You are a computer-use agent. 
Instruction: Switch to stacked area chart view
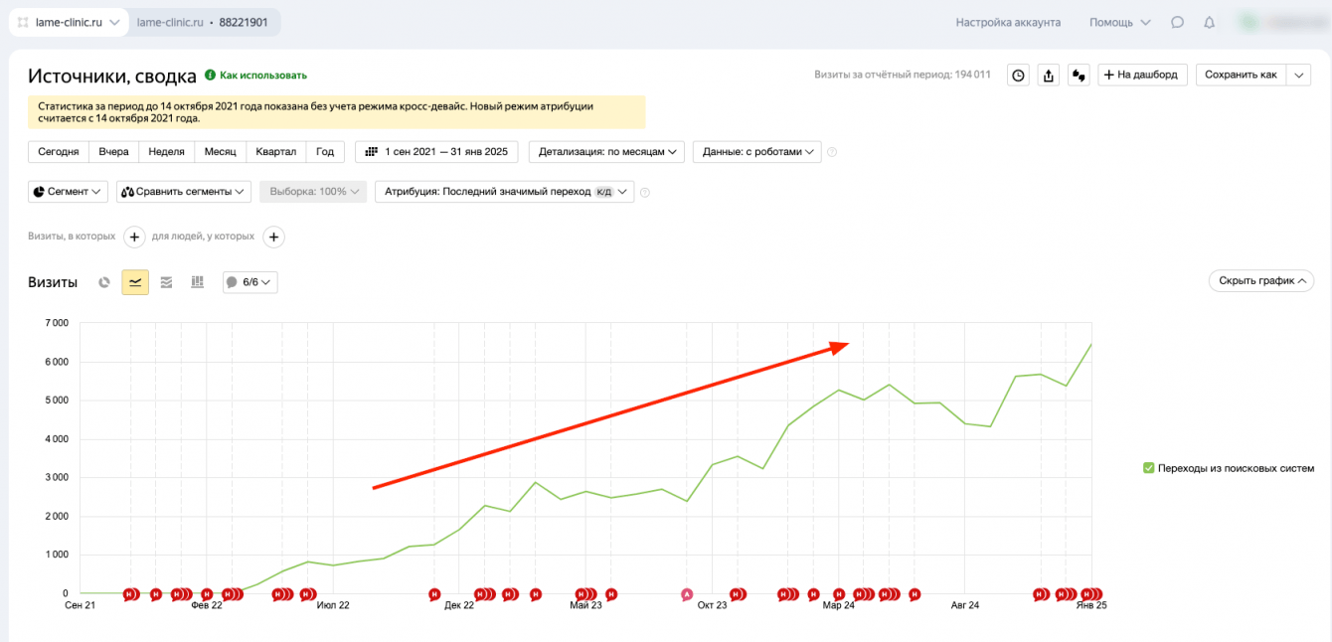(x=166, y=282)
